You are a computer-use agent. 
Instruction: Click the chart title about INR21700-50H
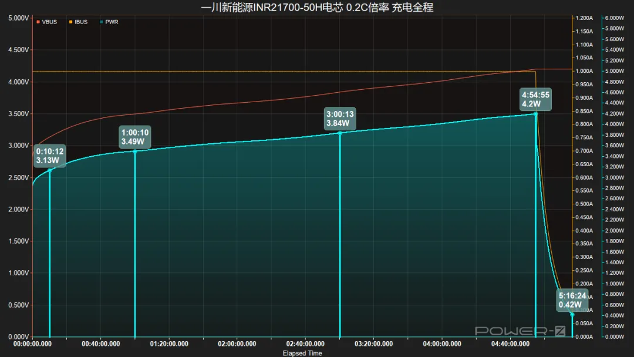317,7
